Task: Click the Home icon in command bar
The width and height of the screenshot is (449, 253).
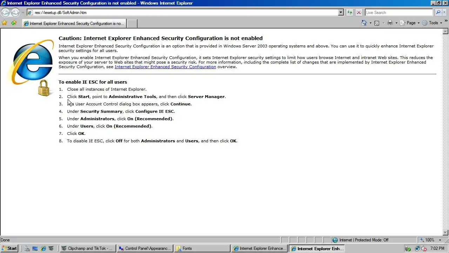Action: [x=364, y=23]
